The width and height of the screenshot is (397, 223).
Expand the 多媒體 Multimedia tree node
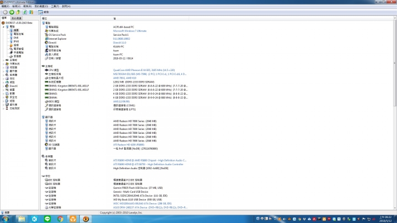pyautogui.click(x=3, y=75)
